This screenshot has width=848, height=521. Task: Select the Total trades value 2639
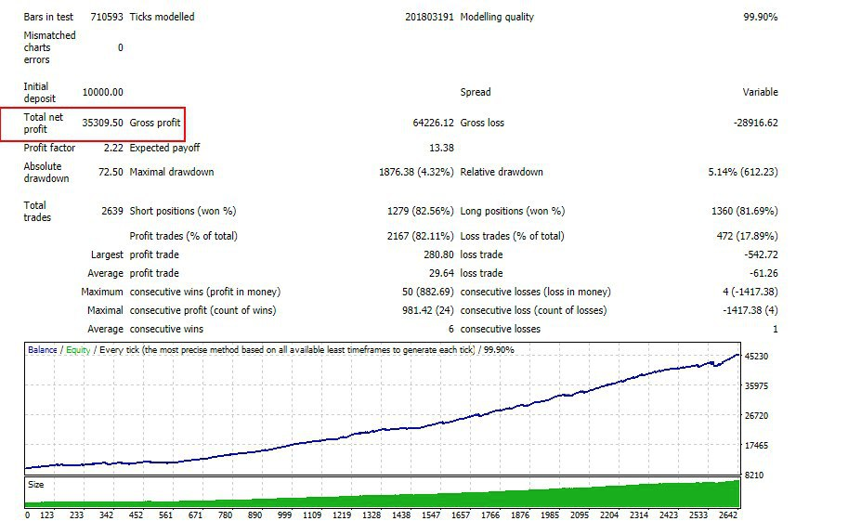click(x=112, y=211)
